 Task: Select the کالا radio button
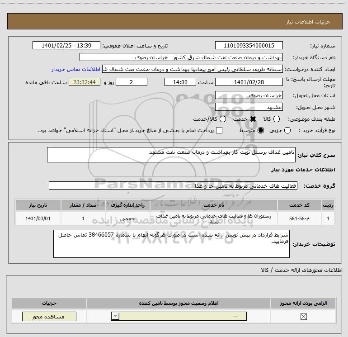[276, 119]
